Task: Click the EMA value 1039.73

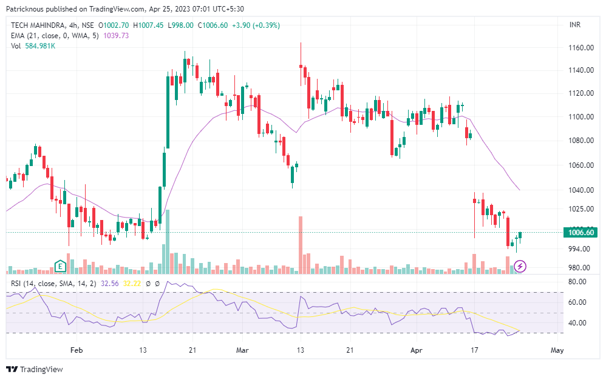Action: 116,36
